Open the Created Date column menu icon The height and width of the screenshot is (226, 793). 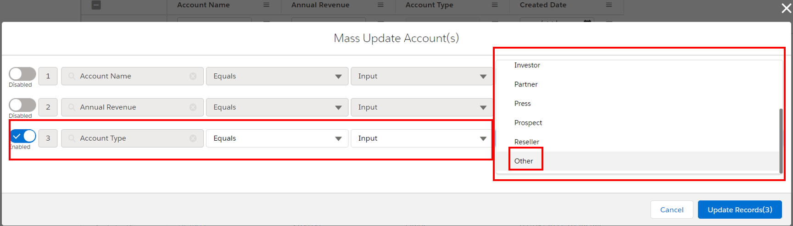(609, 5)
